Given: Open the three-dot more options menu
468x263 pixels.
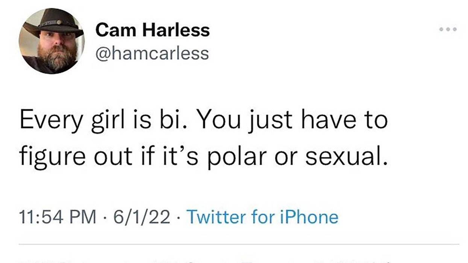Looking at the screenshot, I should [449, 29].
